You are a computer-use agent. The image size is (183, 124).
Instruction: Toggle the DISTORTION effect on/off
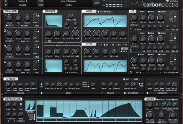coord(125,93)
